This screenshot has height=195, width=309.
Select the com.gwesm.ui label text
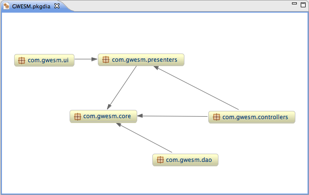coord(48,60)
